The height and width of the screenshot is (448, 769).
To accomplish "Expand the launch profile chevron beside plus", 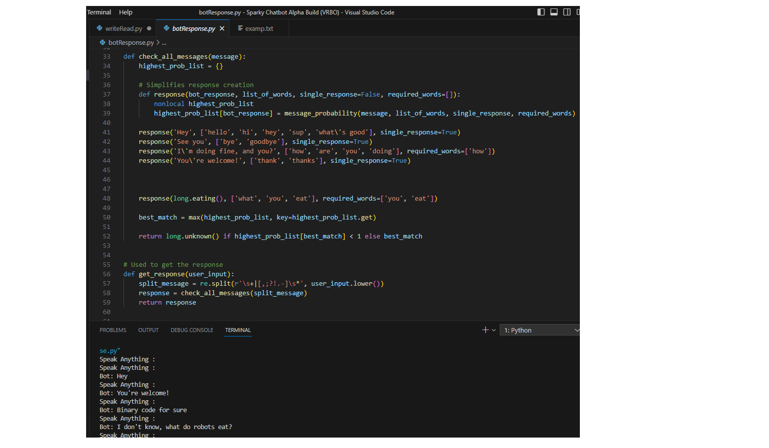I will [x=494, y=330].
